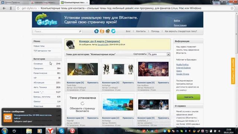This screenshot has width=238, height=134.
Task: Open media player icon in taskbar
Action: [x=40, y=131]
